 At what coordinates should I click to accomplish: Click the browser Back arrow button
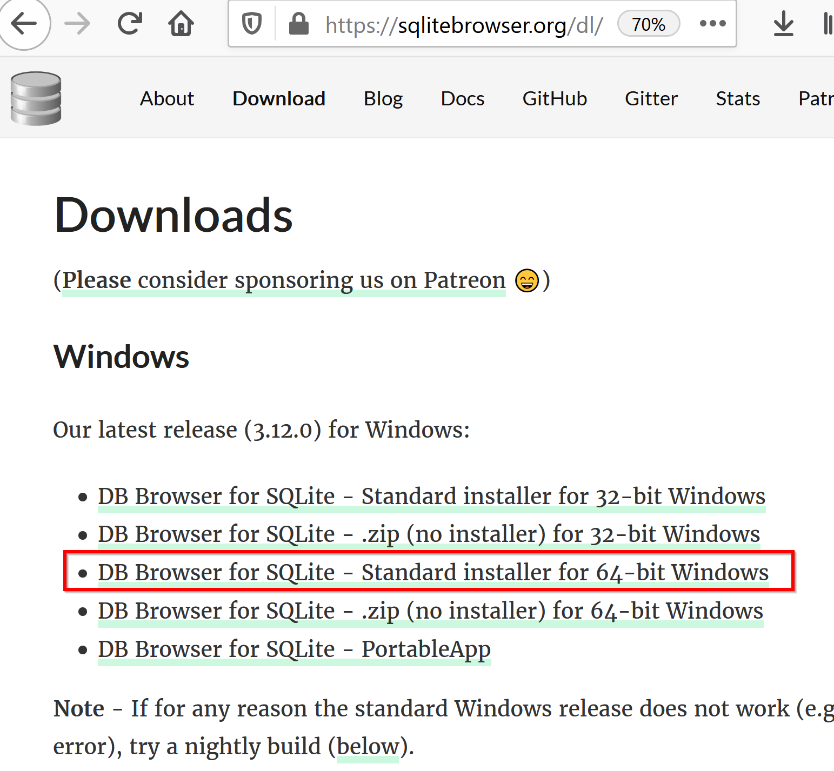point(24,23)
